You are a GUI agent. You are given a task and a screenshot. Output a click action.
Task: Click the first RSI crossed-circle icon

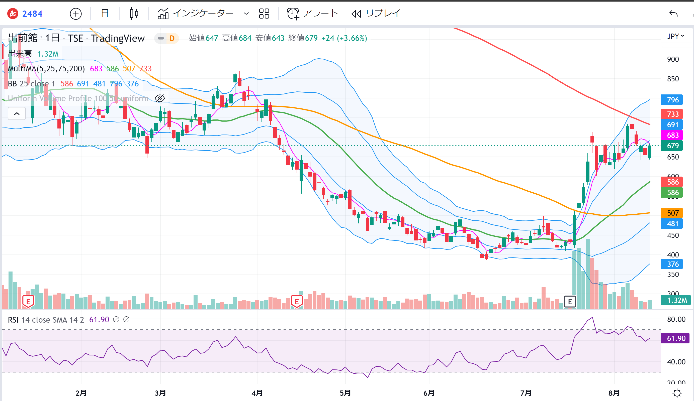116,319
